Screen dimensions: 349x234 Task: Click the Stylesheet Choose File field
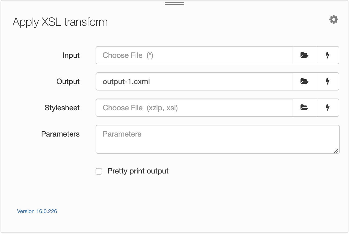tap(194, 108)
